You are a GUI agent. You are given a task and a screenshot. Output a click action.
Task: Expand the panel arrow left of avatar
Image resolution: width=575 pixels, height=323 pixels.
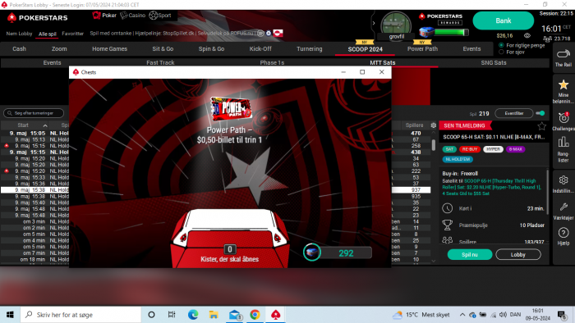pos(374,23)
